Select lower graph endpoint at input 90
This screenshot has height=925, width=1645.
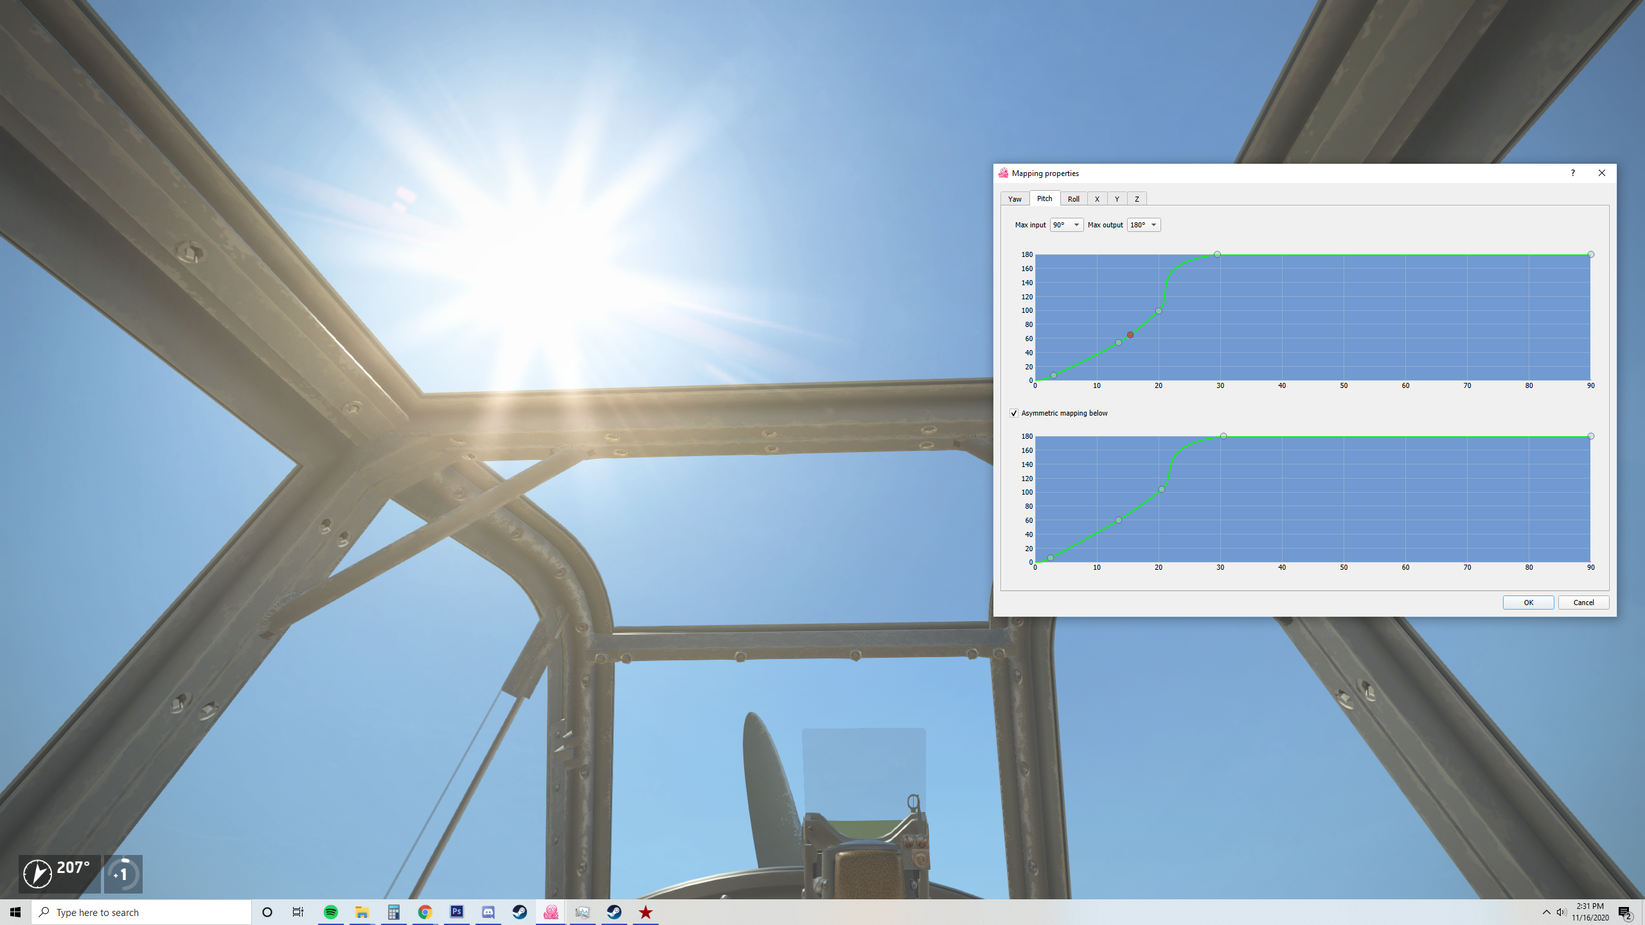[x=1591, y=436]
